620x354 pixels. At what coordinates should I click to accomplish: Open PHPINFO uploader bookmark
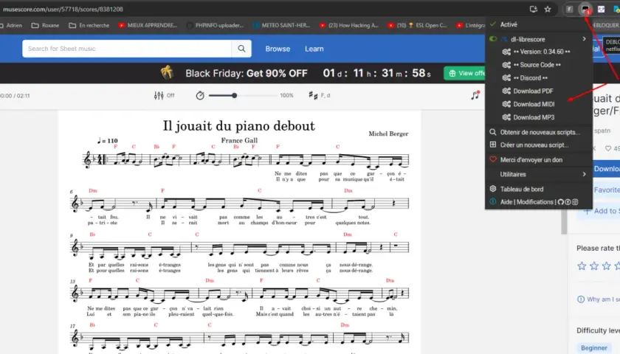point(215,25)
